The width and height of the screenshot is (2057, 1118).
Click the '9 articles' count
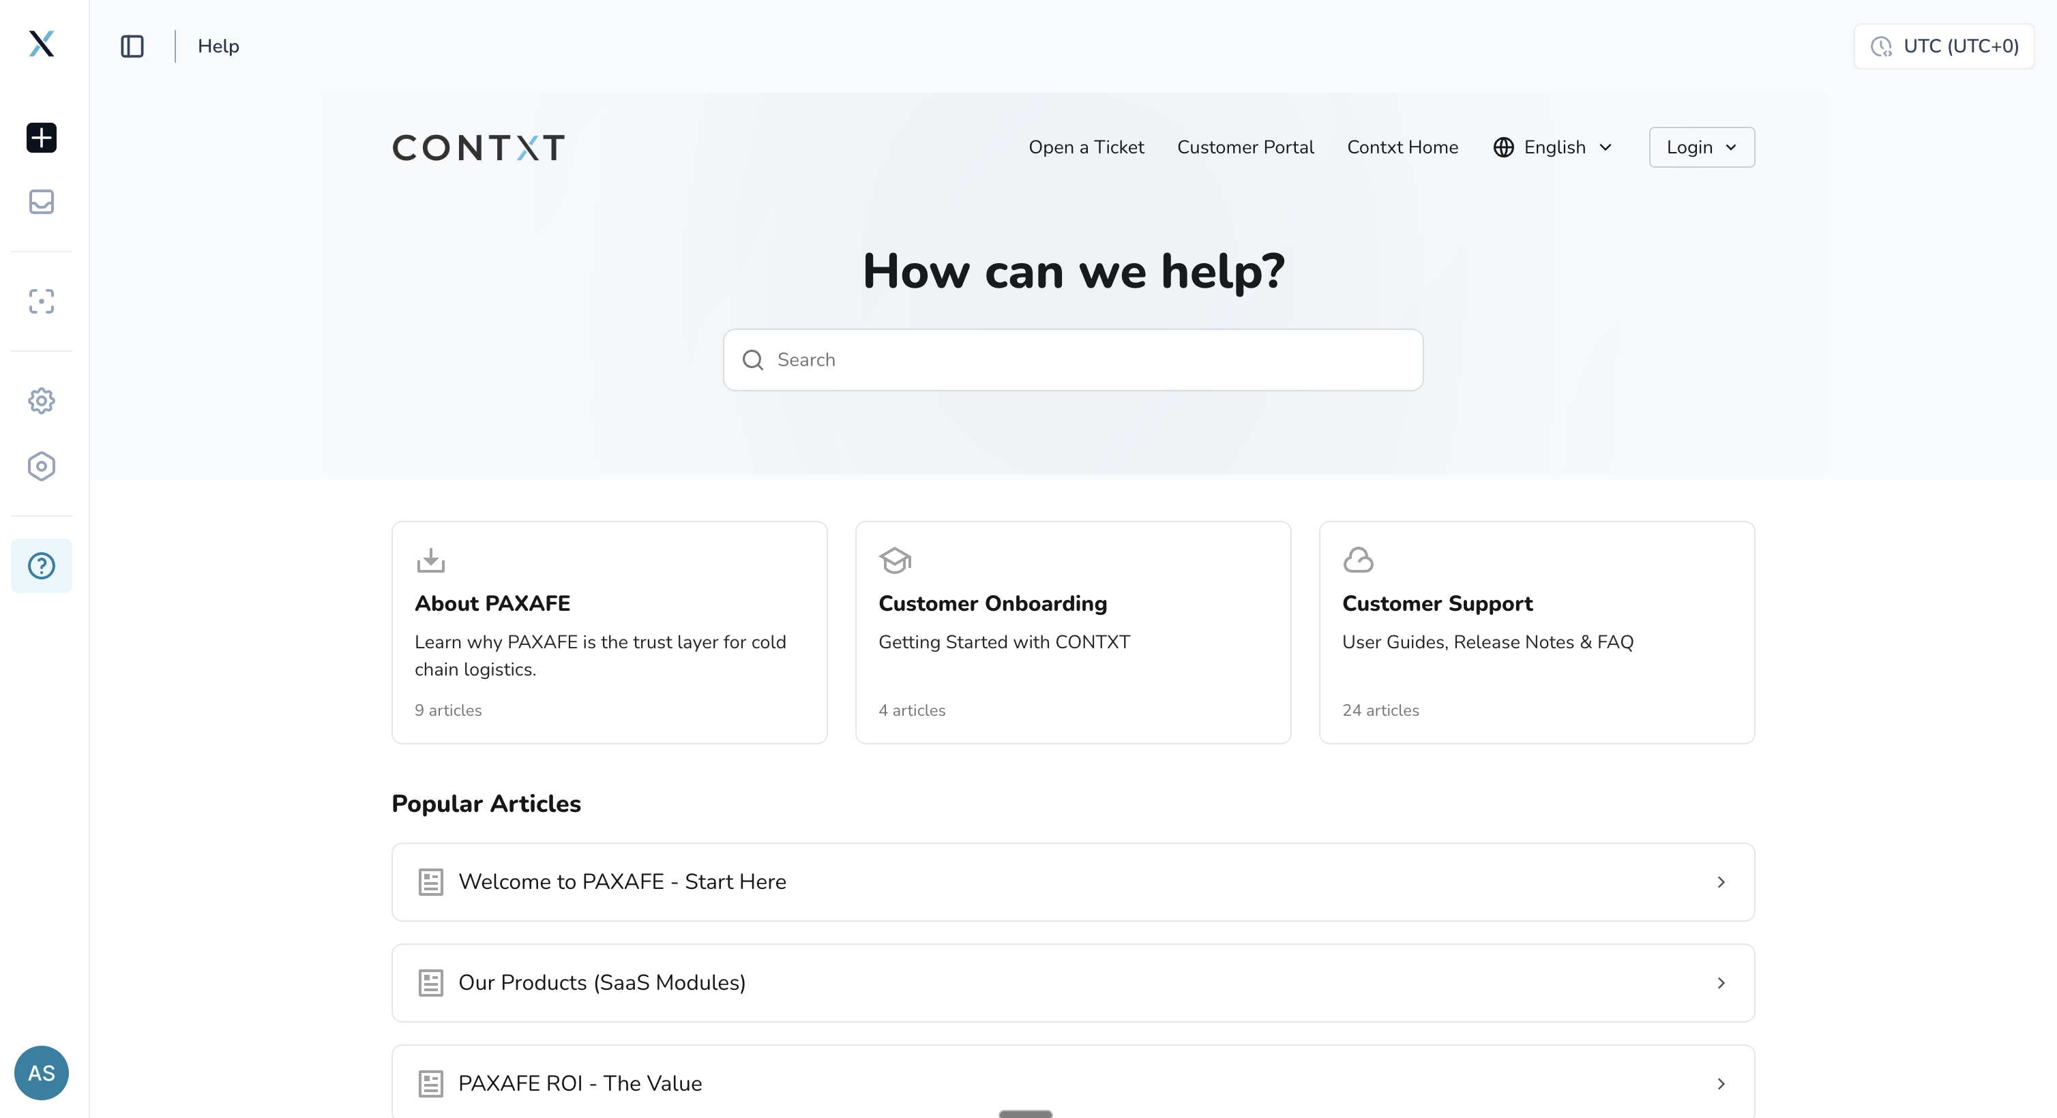(448, 710)
